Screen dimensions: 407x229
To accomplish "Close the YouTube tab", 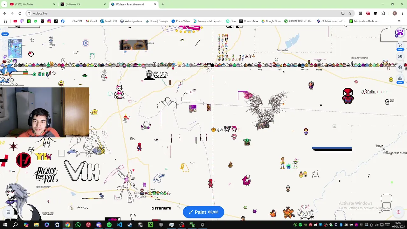I will tap(54, 4).
